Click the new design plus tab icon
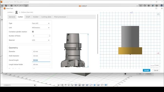 click(x=141, y=6)
